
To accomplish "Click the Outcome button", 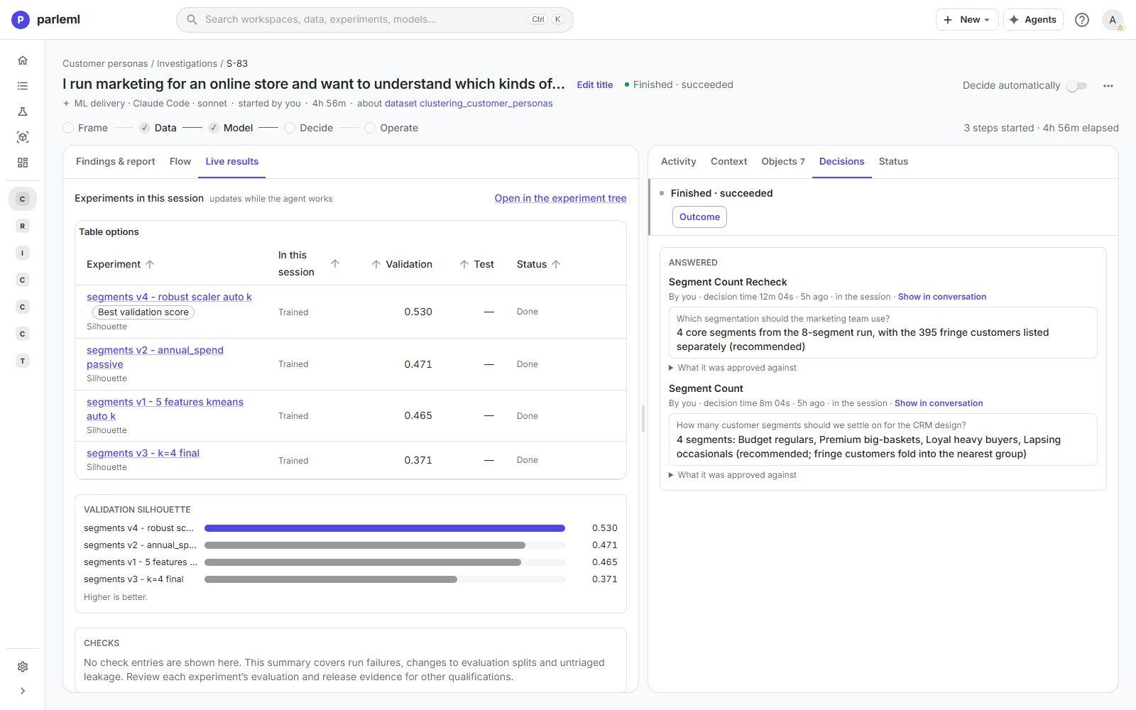I will point(699,217).
